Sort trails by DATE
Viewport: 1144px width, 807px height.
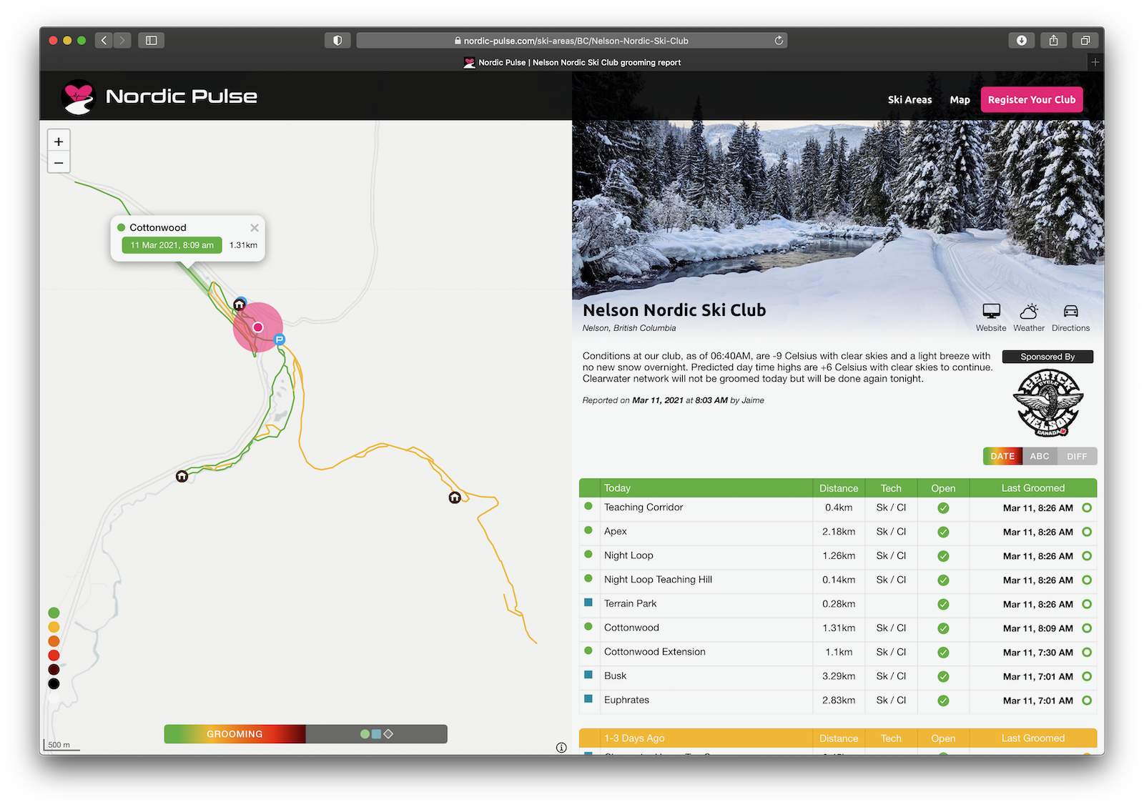[1002, 456]
